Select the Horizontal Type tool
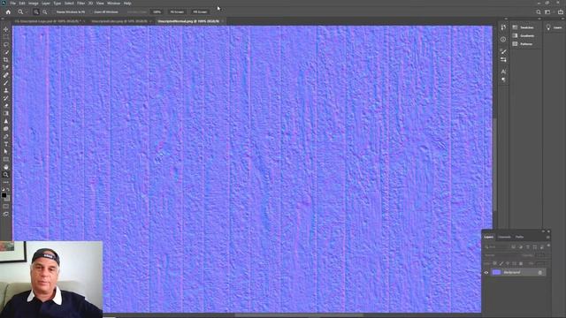Screen dimensions: 566x318 coord(6,144)
